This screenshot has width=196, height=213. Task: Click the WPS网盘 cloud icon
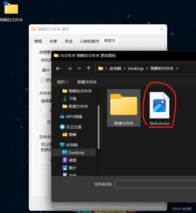pos(62,117)
